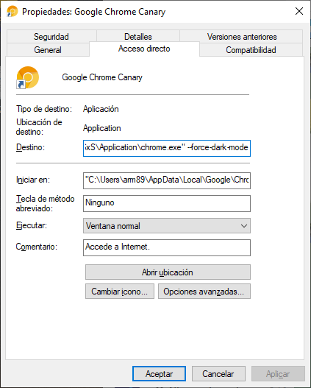Viewport: 311px width, 388px height.
Task: Click the Ejecutar label
Action: [32, 225]
